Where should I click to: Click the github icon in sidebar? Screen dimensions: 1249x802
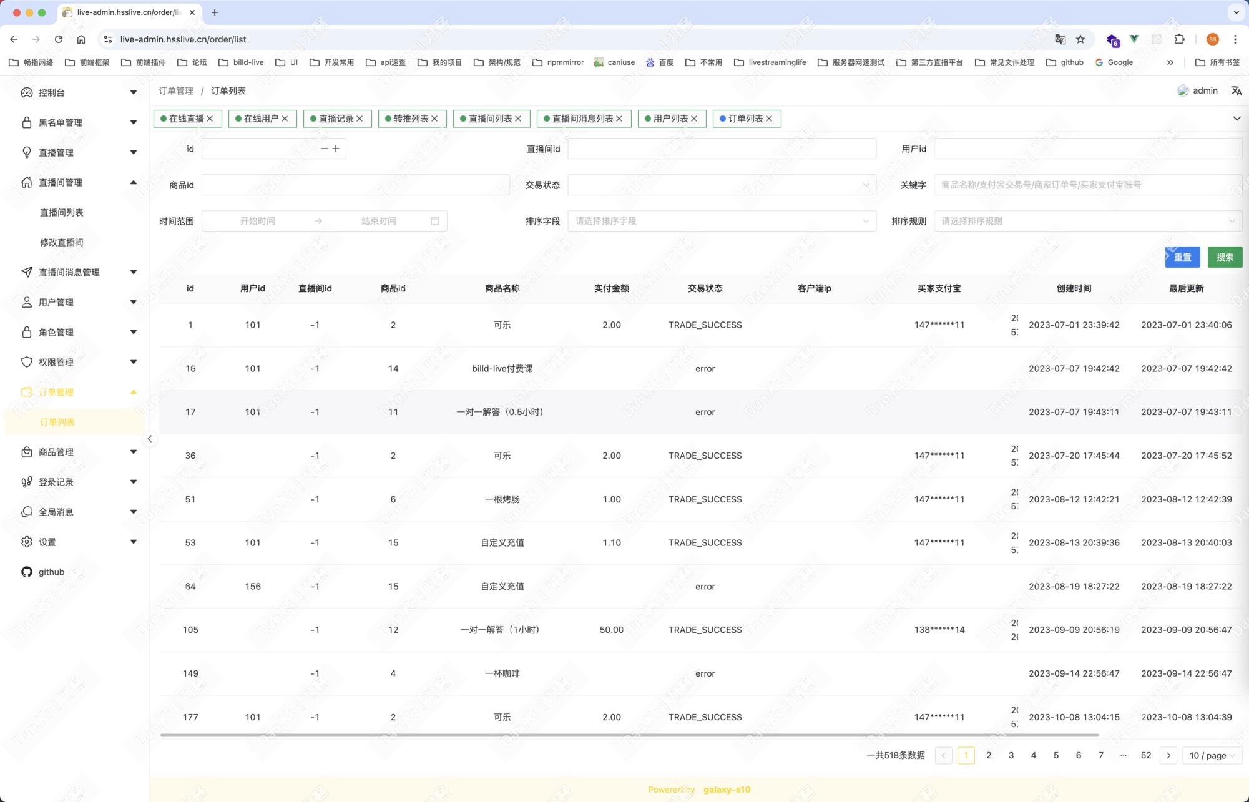[26, 572]
